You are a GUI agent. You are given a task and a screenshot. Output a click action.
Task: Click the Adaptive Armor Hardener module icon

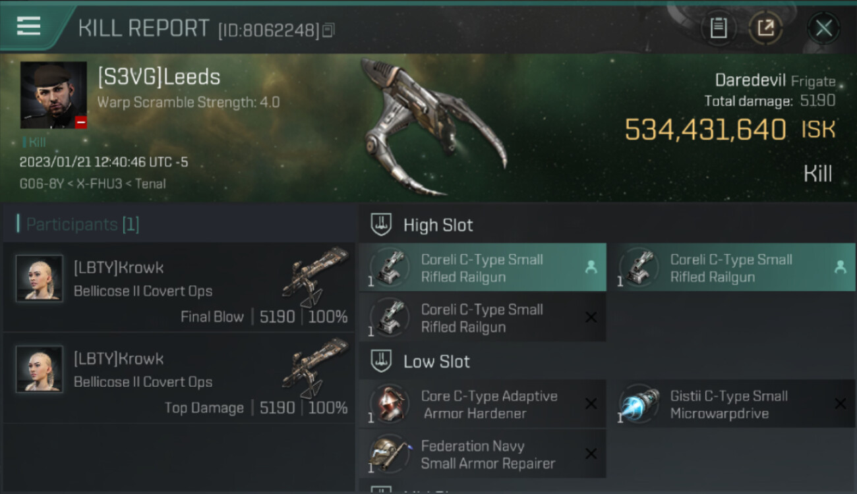(390, 404)
